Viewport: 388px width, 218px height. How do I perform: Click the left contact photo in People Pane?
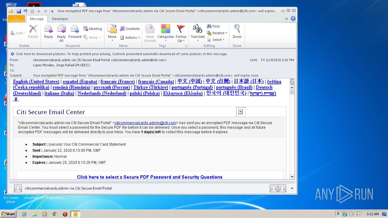pos(273,188)
